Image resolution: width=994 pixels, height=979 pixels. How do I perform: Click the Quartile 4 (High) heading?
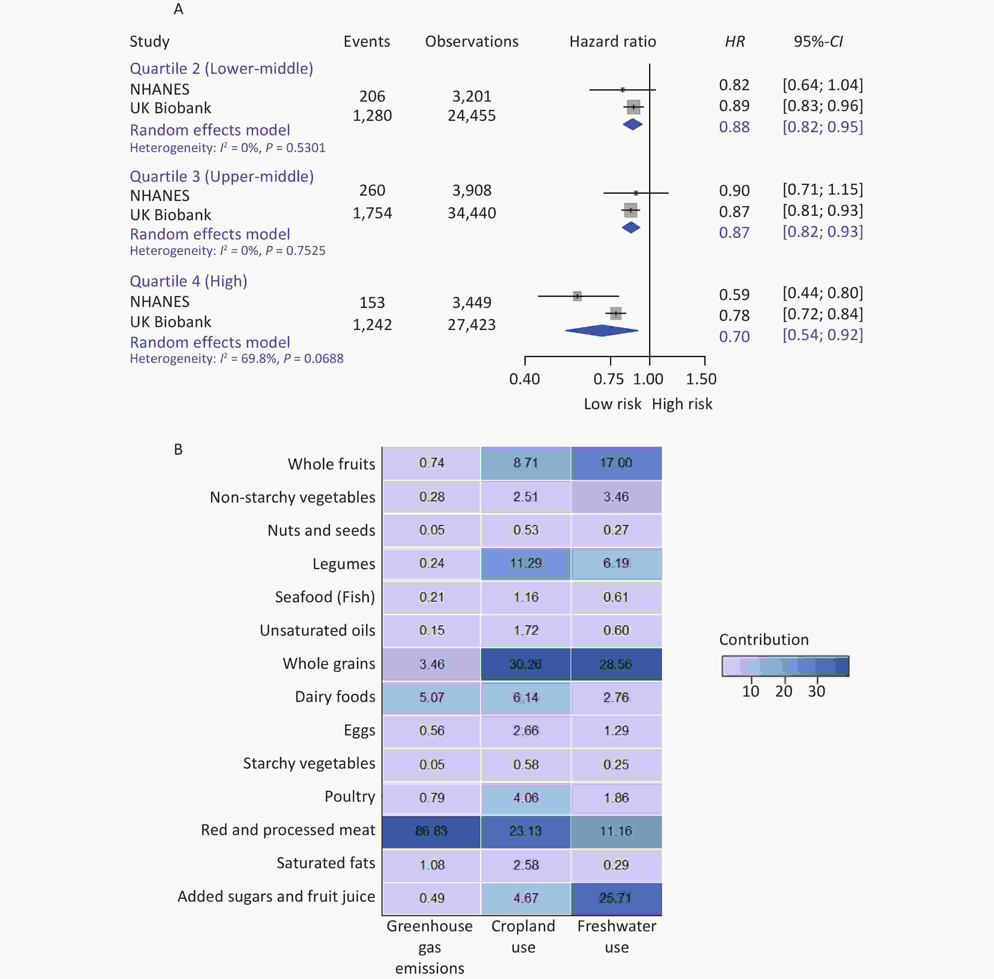pyautogui.click(x=188, y=281)
